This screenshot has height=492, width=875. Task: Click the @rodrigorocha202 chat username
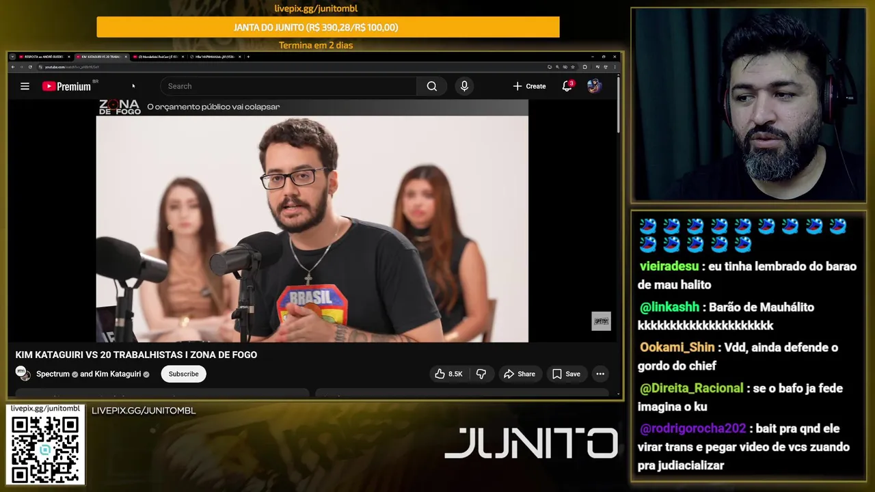click(692, 428)
